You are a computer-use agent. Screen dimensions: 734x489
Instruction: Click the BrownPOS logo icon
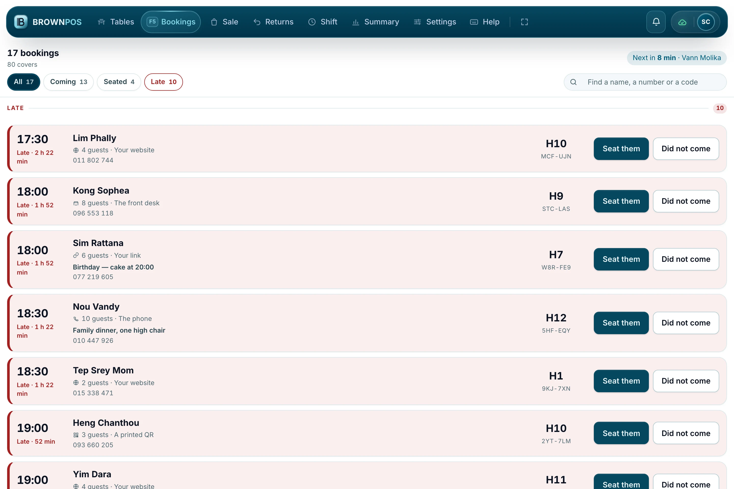pos(21,22)
